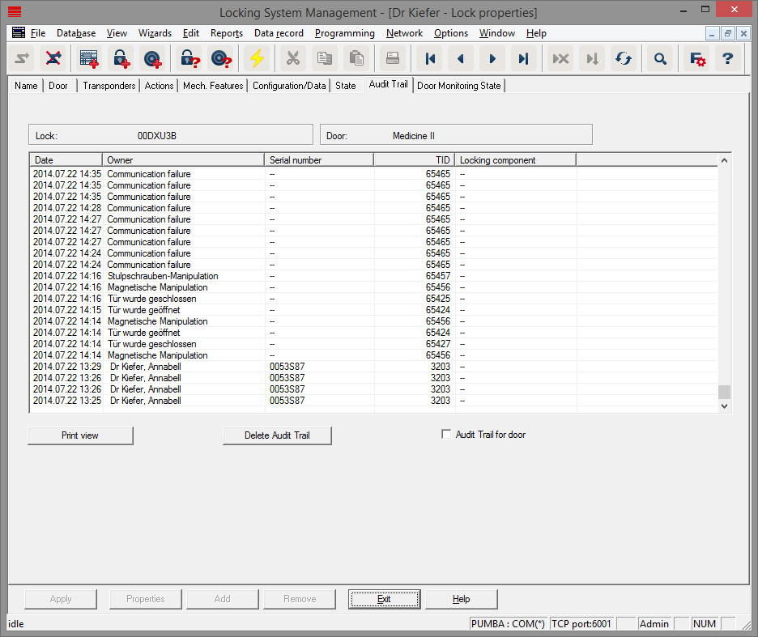Open the Search magnifier icon
Screen dimensions: 758x637
tap(660, 58)
